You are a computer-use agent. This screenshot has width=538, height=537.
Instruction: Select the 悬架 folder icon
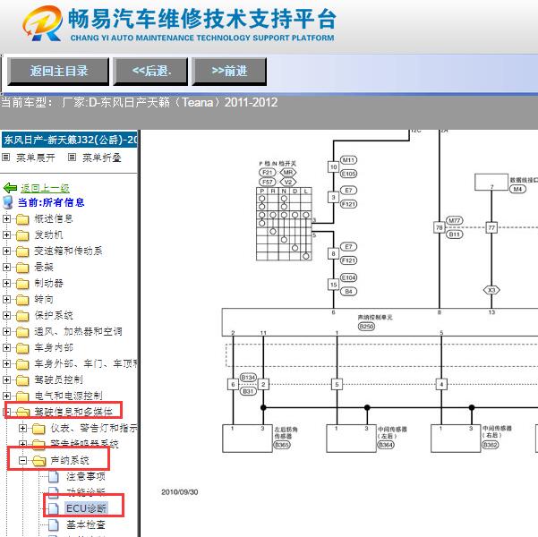(x=22, y=268)
